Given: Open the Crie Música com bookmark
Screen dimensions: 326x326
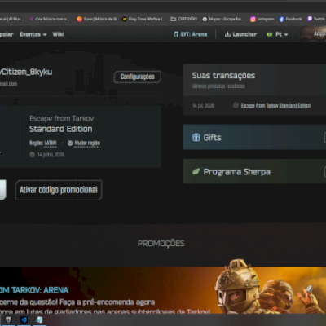Looking at the screenshot, I should 49,19.
